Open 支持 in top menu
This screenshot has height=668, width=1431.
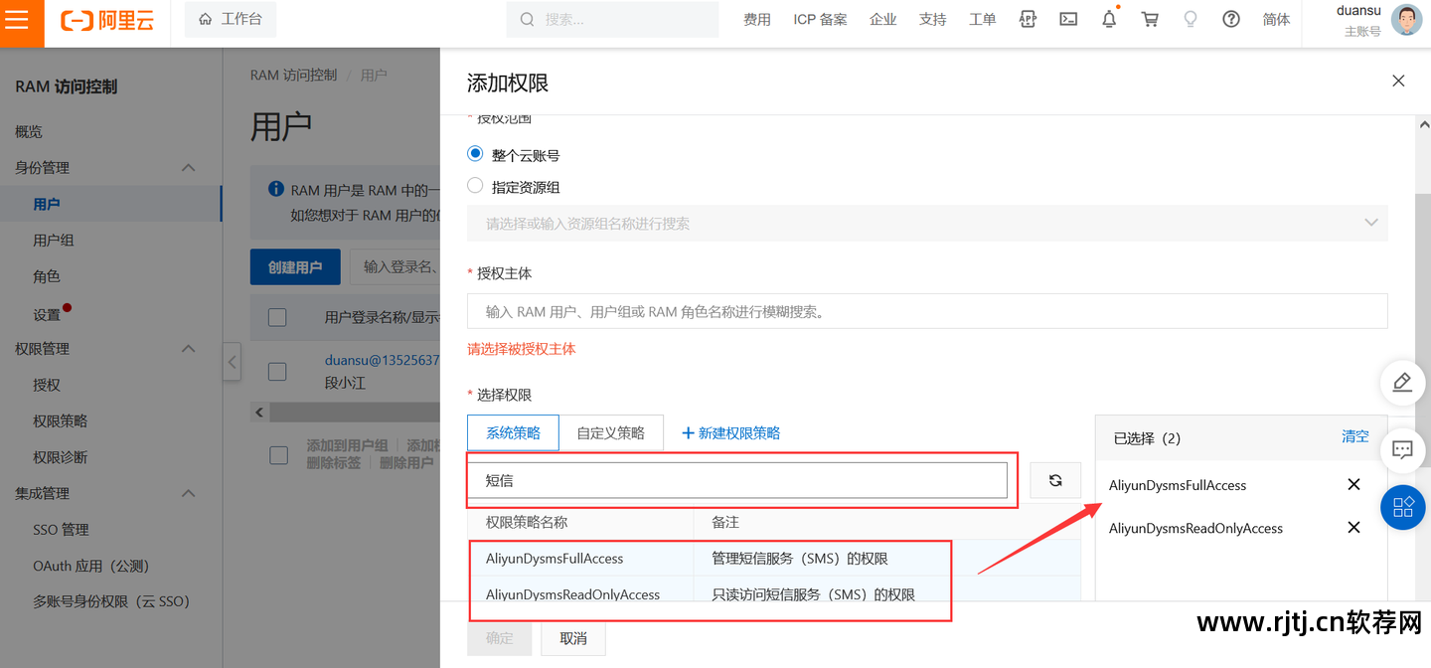click(932, 19)
